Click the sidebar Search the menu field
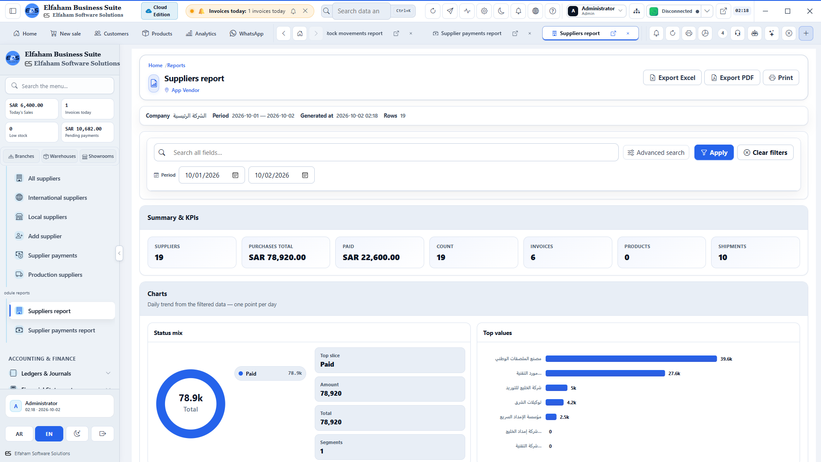 tap(59, 86)
